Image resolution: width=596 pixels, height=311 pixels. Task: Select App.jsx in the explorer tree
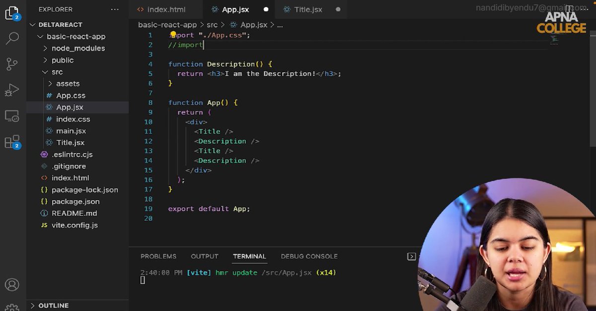click(77, 107)
